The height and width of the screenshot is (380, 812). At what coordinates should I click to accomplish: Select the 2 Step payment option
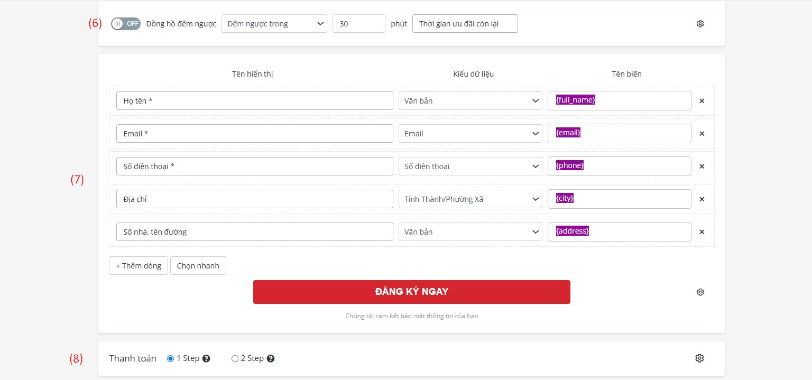point(234,358)
